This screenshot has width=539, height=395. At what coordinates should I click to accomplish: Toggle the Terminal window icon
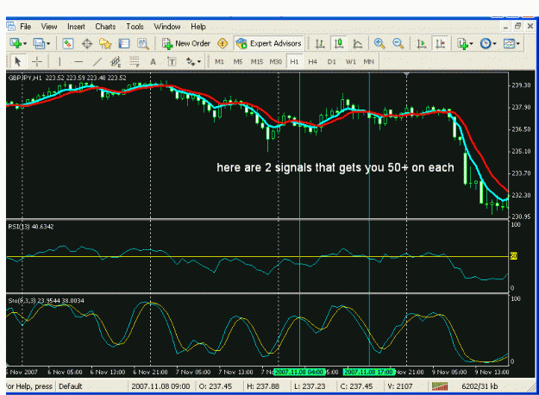pyautogui.click(x=124, y=44)
